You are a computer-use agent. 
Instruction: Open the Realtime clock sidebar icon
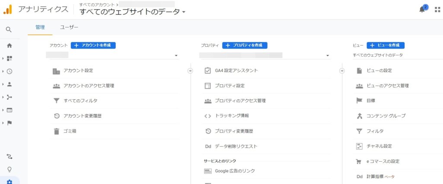pyautogui.click(x=10, y=71)
